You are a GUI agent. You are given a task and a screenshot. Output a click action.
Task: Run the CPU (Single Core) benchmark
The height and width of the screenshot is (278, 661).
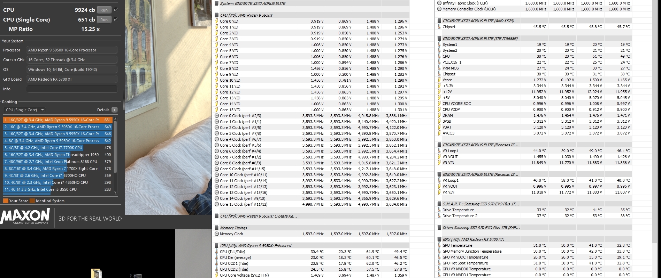104,19
